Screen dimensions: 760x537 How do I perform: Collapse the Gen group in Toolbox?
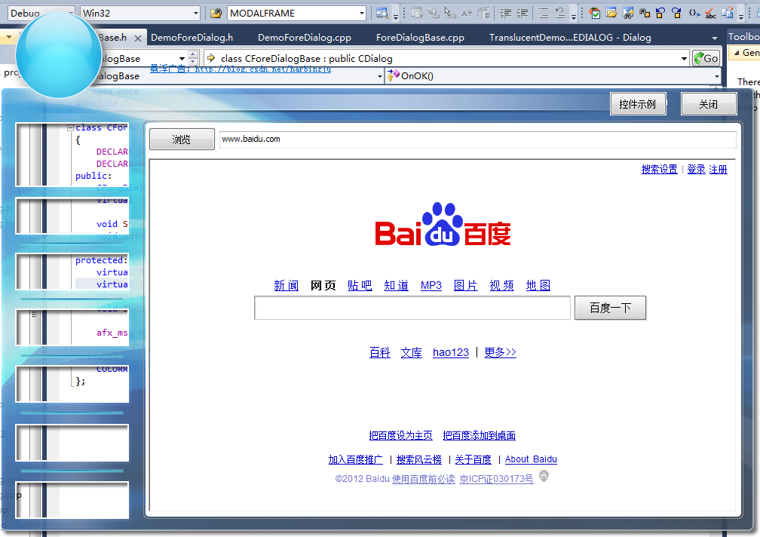(737, 53)
